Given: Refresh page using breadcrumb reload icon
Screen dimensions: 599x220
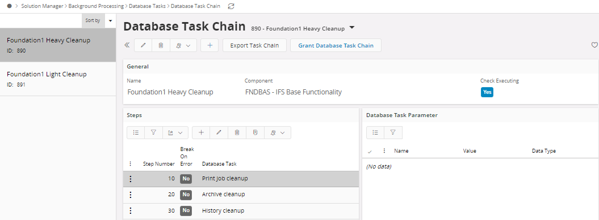Looking at the screenshot, I should (231, 6).
